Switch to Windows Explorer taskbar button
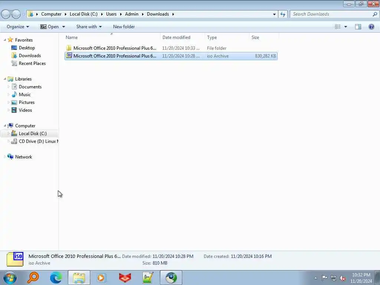380x285 pixels. [x=79, y=278]
